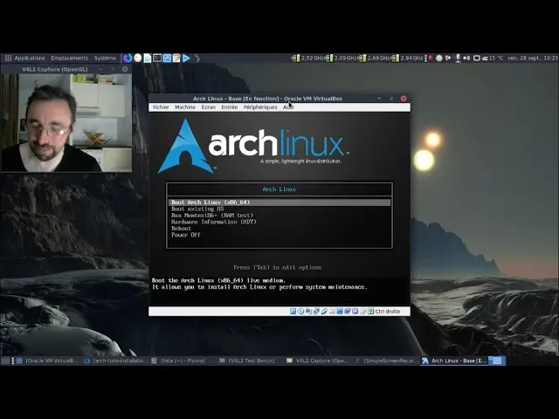
Task: Close the Arch Linux VirtualBox window
Action: tap(404, 99)
